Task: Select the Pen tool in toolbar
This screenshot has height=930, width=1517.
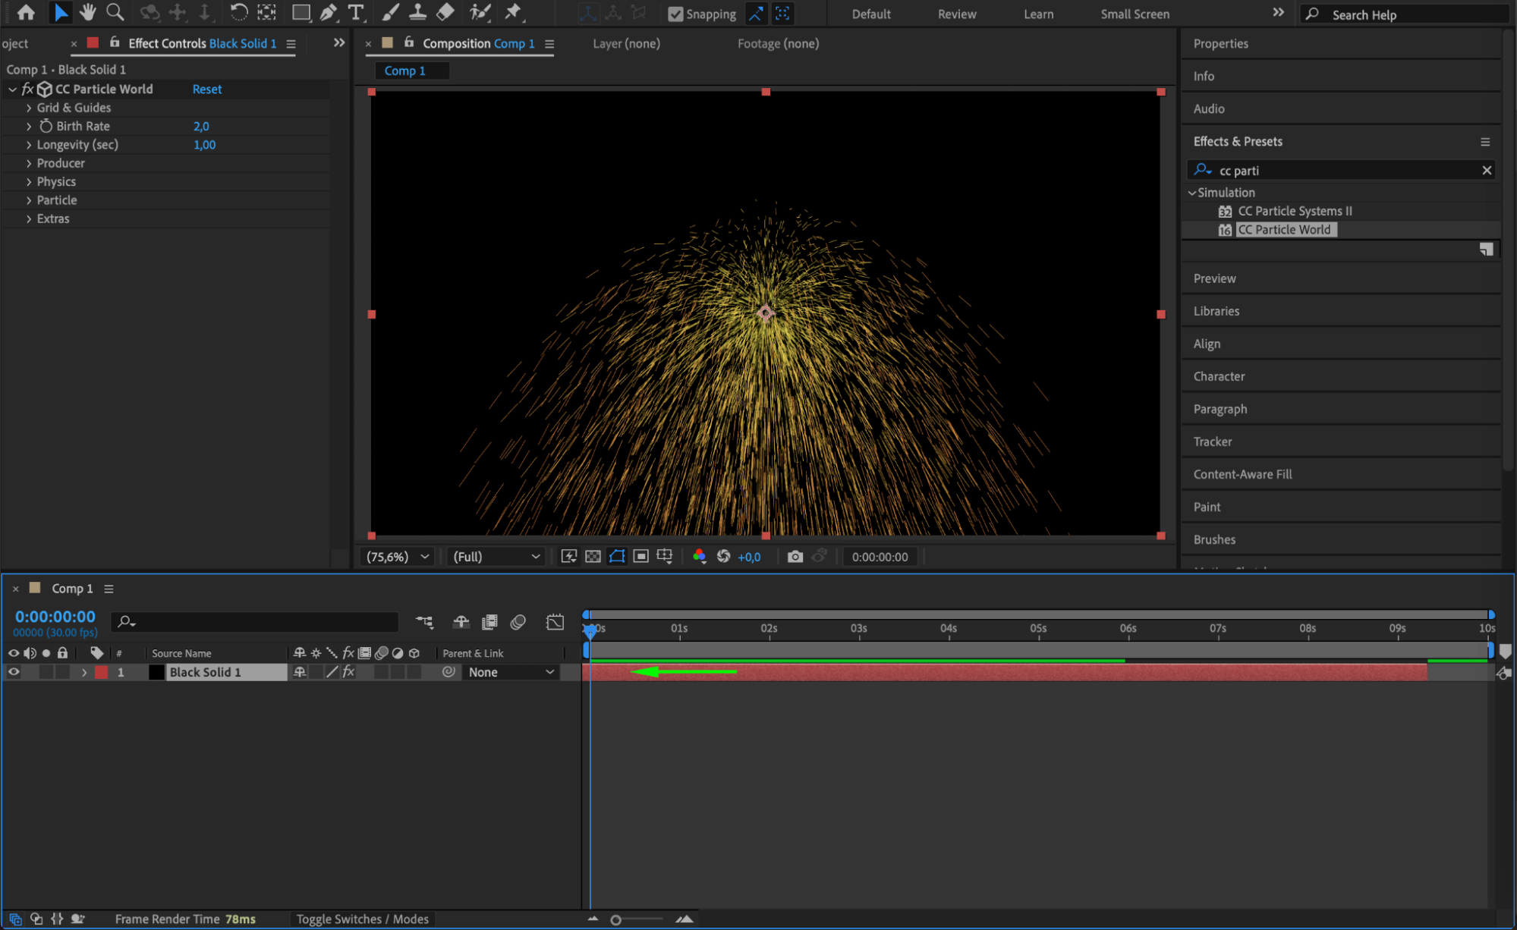Action: pyautogui.click(x=329, y=13)
